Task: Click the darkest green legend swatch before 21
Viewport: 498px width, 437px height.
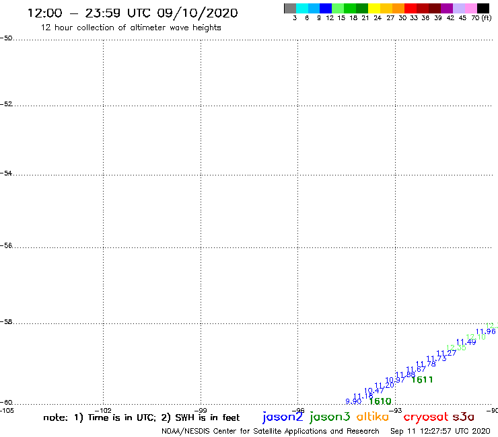Action: (362, 8)
